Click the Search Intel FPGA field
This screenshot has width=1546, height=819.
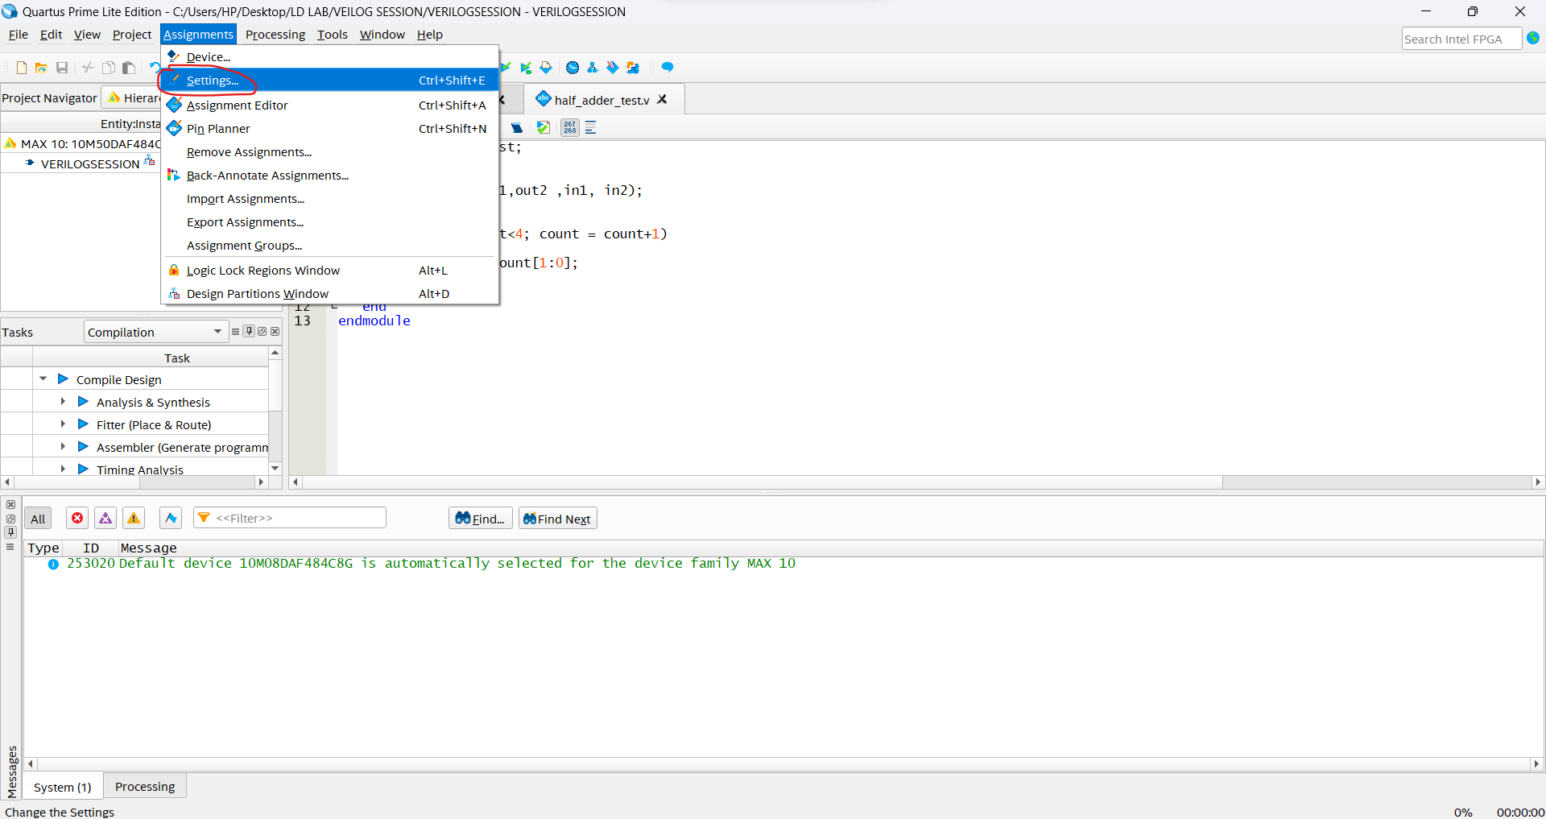click(x=1461, y=39)
